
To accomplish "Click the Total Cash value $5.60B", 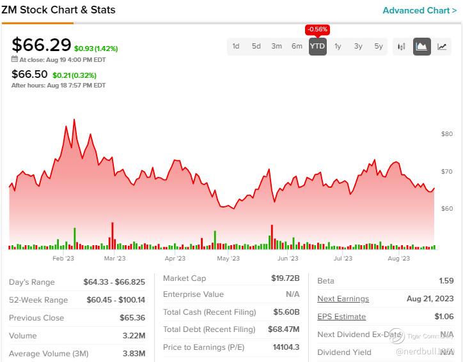I will tap(286, 312).
